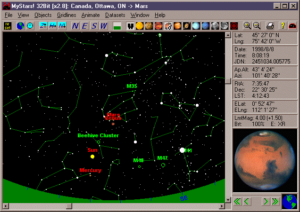The height and width of the screenshot is (212, 300).
Task: Face east with the E direction button
Action: 84,26
